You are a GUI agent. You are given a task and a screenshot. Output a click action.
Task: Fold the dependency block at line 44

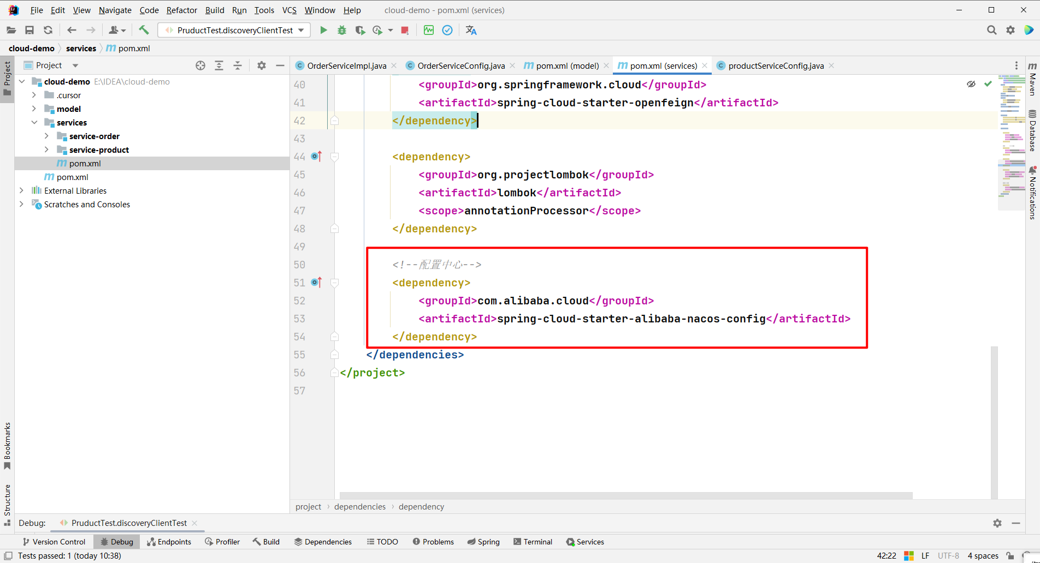[335, 157]
